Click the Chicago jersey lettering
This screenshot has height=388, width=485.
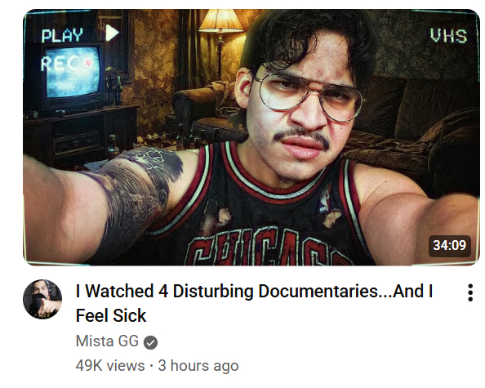click(x=266, y=247)
